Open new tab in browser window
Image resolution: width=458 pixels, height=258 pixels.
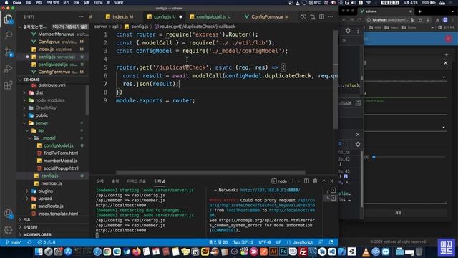click(420, 11)
